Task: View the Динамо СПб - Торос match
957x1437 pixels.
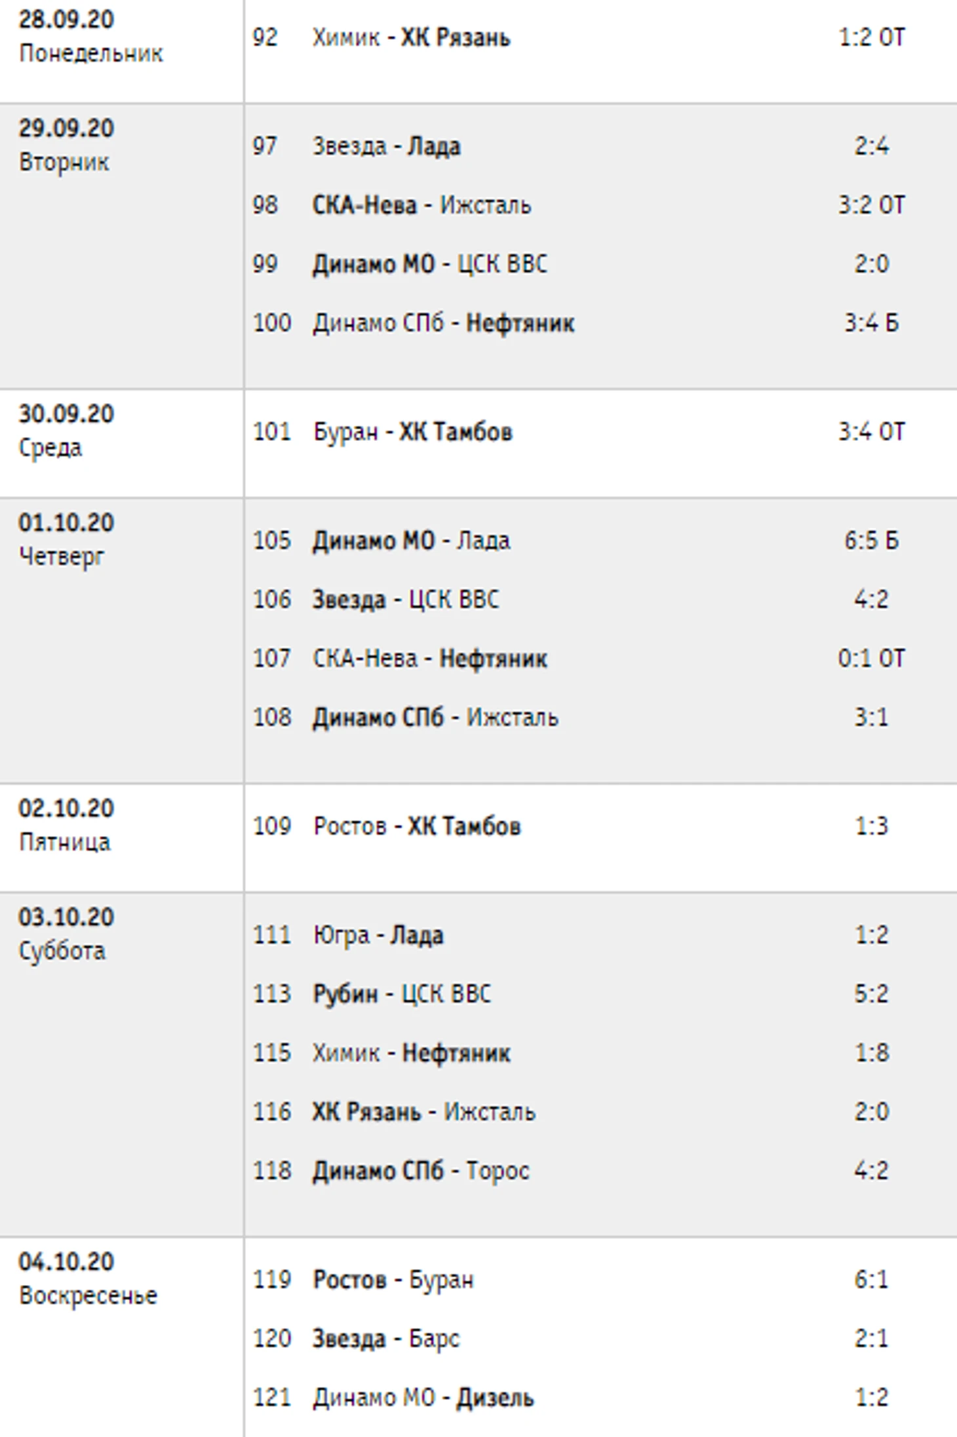Action: point(421,1171)
